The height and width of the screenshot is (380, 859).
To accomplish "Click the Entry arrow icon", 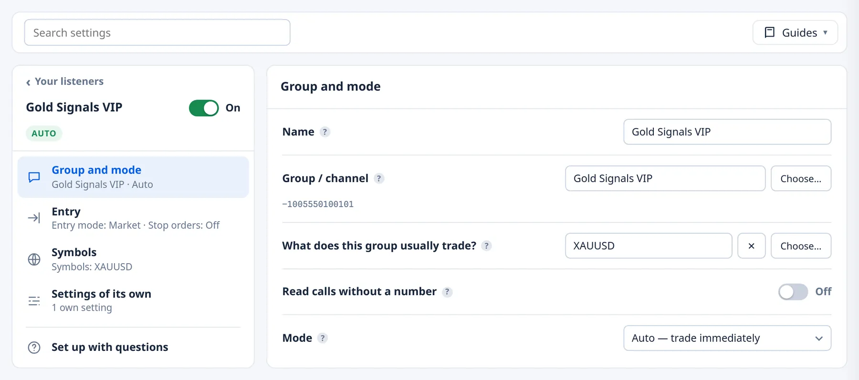I will pos(34,218).
